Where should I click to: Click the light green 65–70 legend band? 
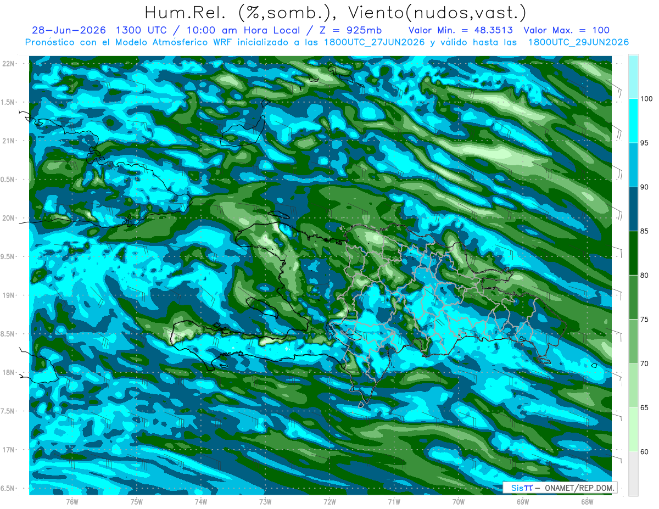[x=633, y=385]
